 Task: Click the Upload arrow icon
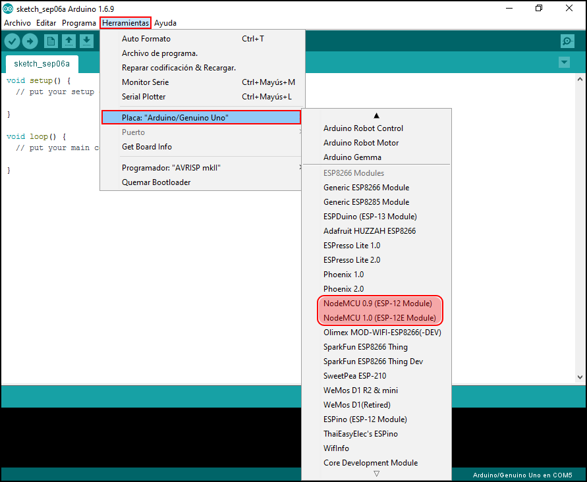tap(30, 41)
